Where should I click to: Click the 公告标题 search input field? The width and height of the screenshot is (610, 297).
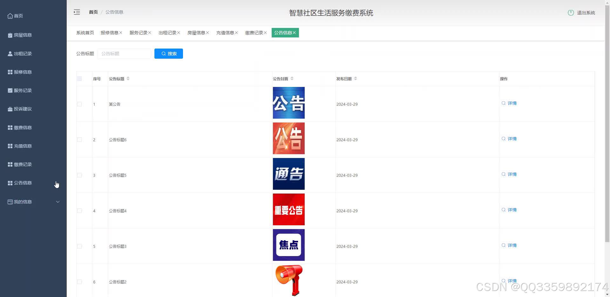tap(124, 54)
